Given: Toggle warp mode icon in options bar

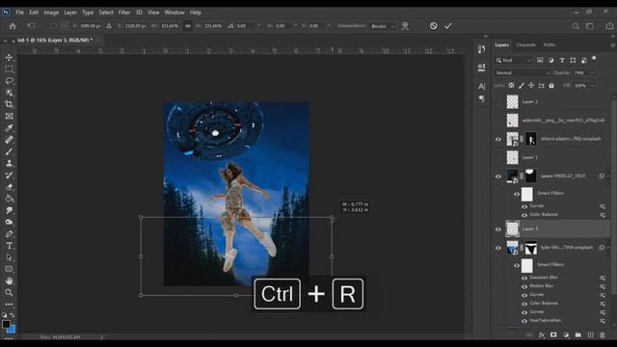Looking at the screenshot, I should click(x=405, y=26).
